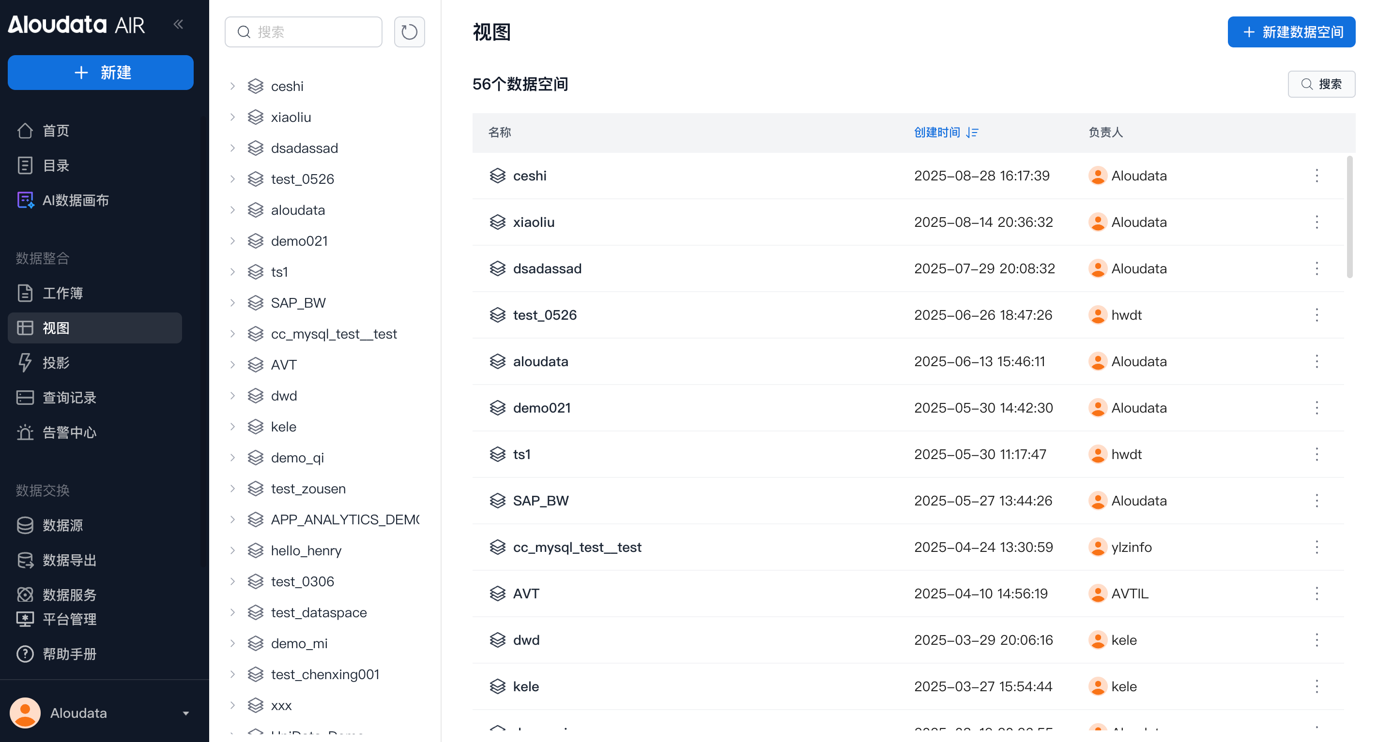This screenshot has height=742, width=1378.
Task: Go to 工作簿 menu item
Action: 62,293
